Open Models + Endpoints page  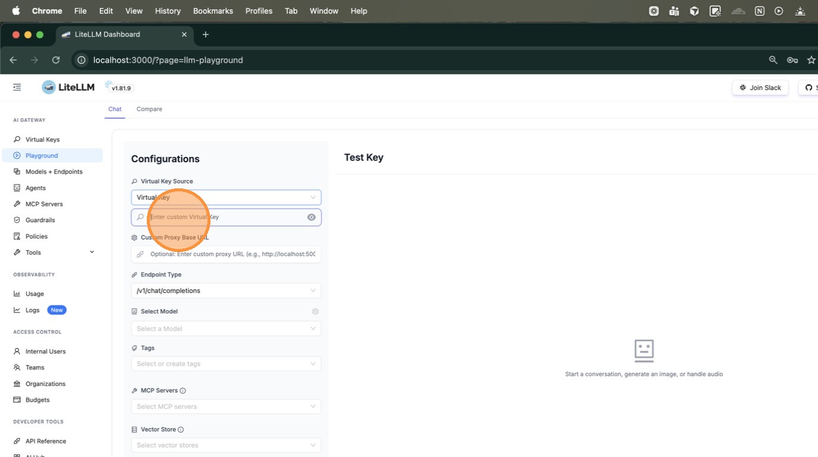click(x=54, y=172)
